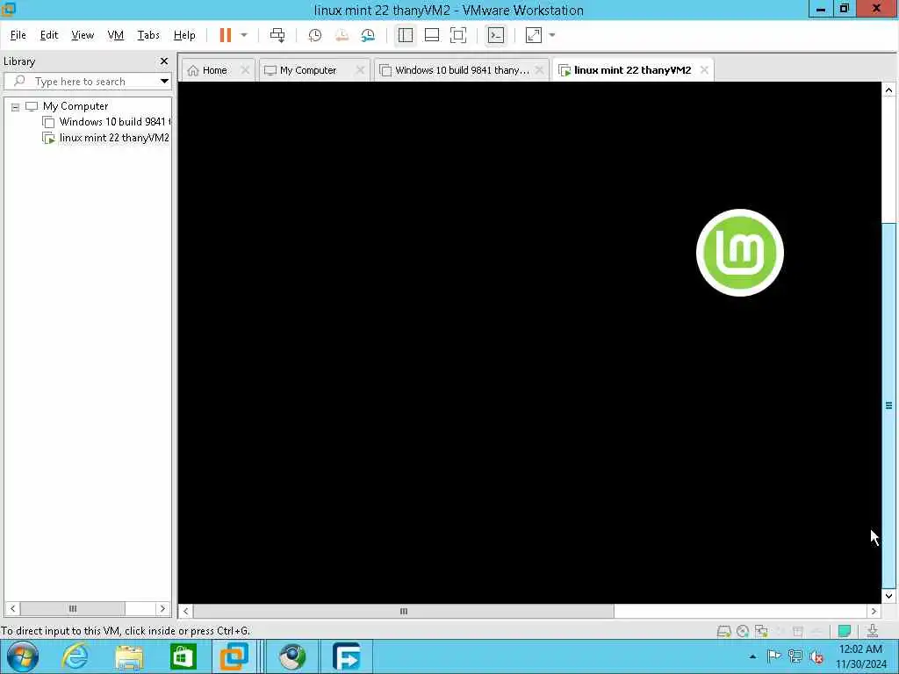Open the Tabs menu

pyautogui.click(x=148, y=35)
